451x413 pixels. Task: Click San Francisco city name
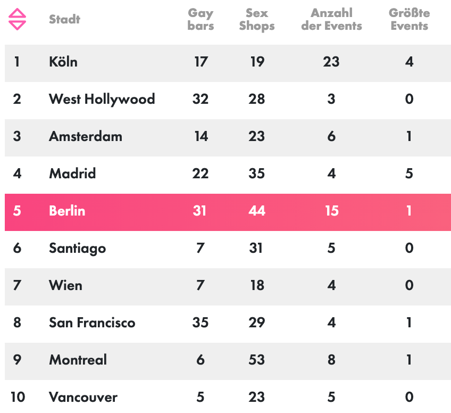[x=92, y=323]
